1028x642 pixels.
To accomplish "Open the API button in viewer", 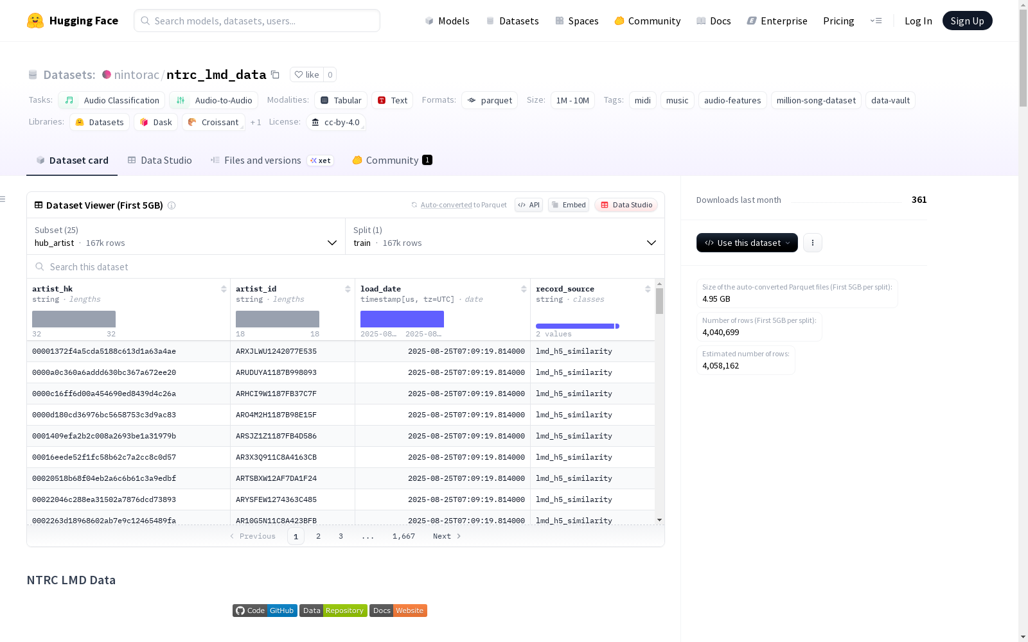I will coord(529,205).
